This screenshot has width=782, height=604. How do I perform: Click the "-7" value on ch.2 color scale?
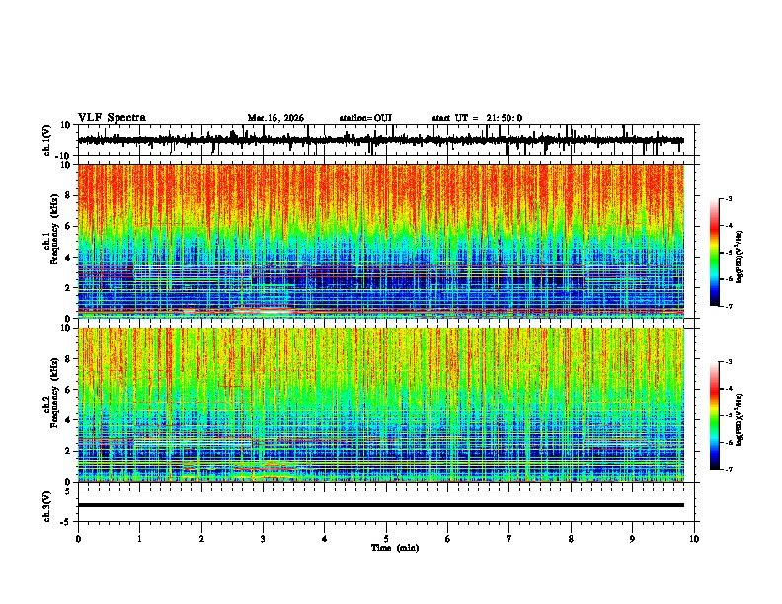pyautogui.click(x=729, y=469)
